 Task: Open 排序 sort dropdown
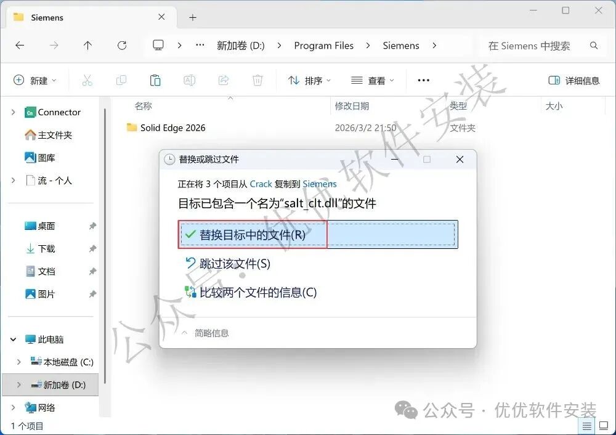point(309,81)
